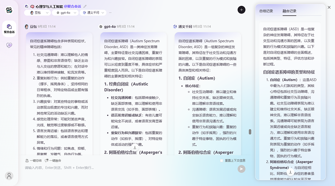Image resolution: width=335 pixels, height=186 pixels.
Task: Click the app logo at top of sidebar
Action: pos(9,10)
